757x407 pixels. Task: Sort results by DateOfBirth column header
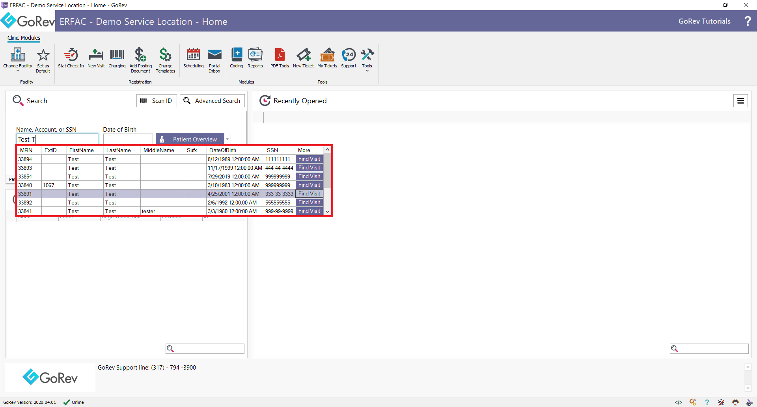(235, 150)
